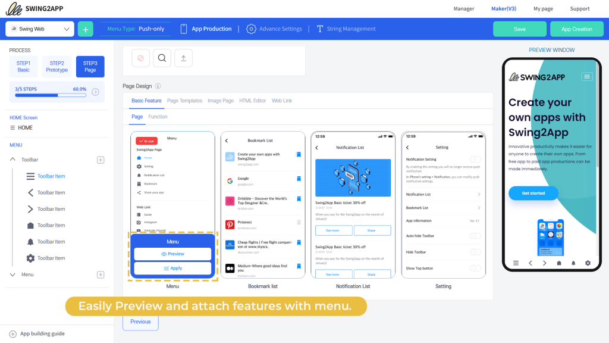Viewport: 609px width, 343px height.
Task: Preview the Menu page
Action: point(172,254)
